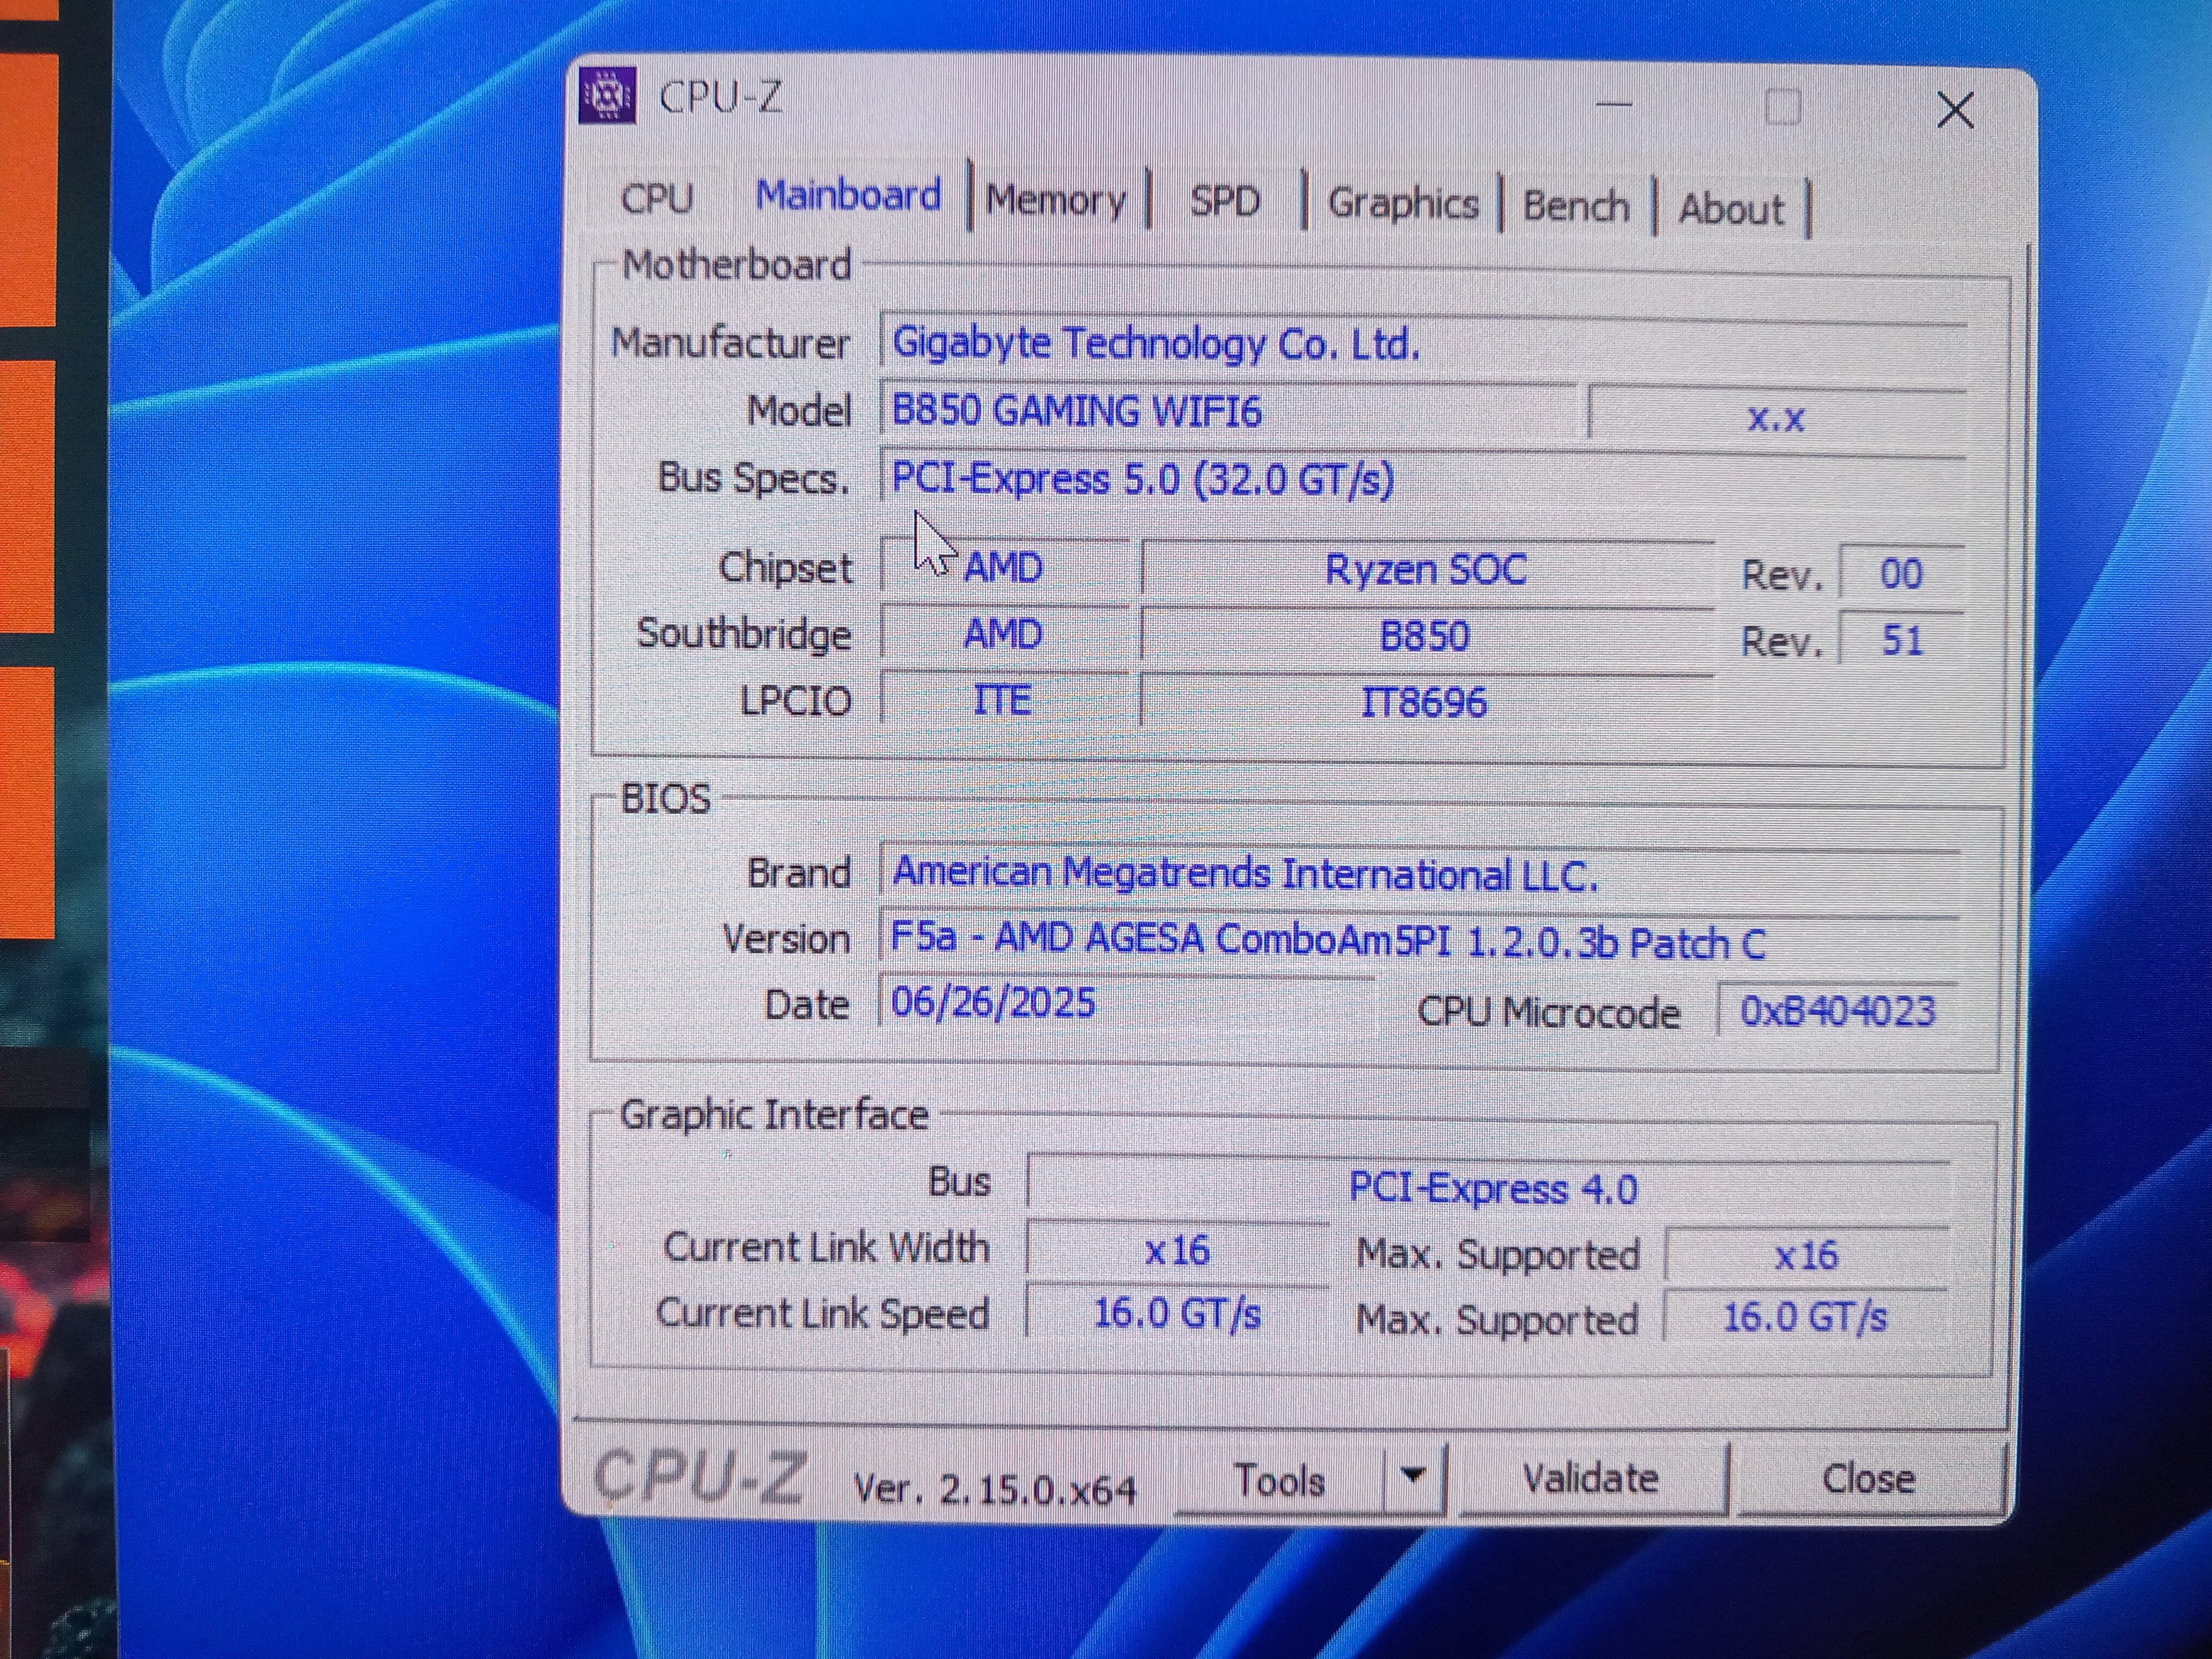Click the grayed maximize button
Viewport: 2212px width, 1659px height.
[1782, 107]
